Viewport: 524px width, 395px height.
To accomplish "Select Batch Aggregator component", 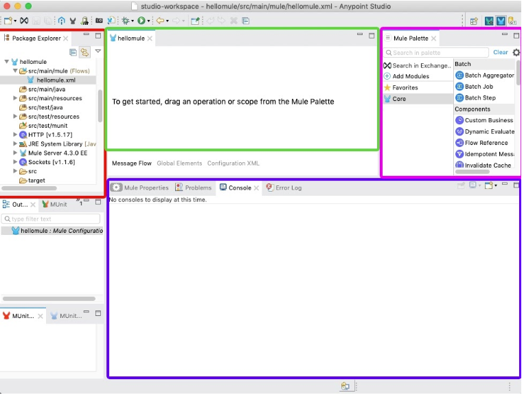I will [485, 76].
